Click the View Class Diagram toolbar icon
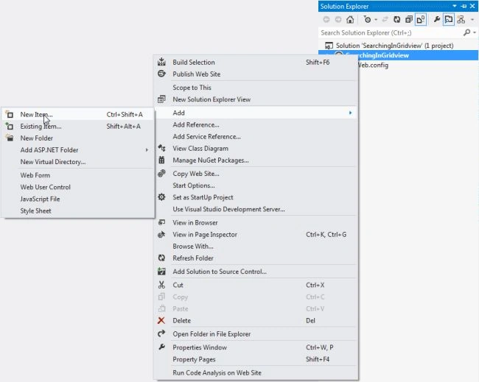Viewport: 479px width, 382px height. [x=461, y=20]
